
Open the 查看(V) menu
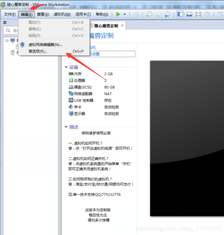tap(43, 14)
